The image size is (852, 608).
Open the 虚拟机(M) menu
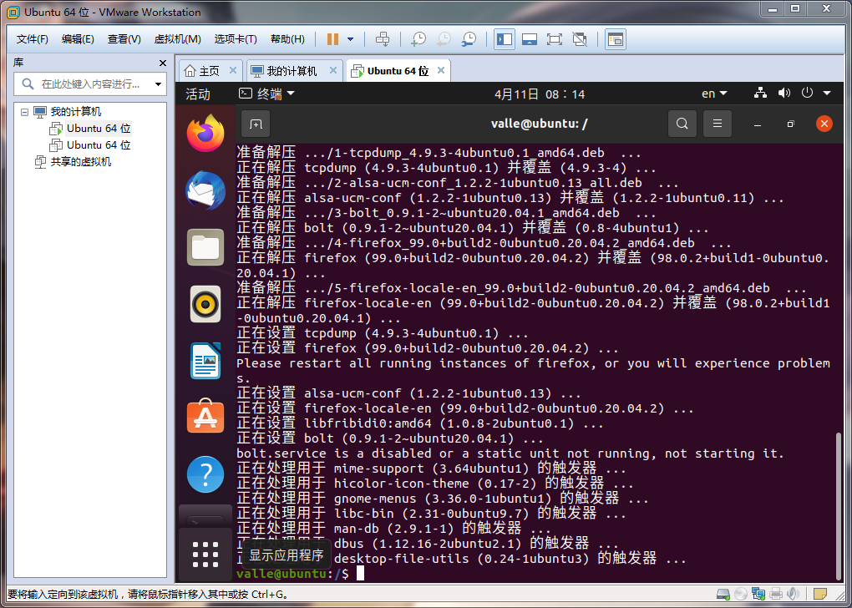178,39
